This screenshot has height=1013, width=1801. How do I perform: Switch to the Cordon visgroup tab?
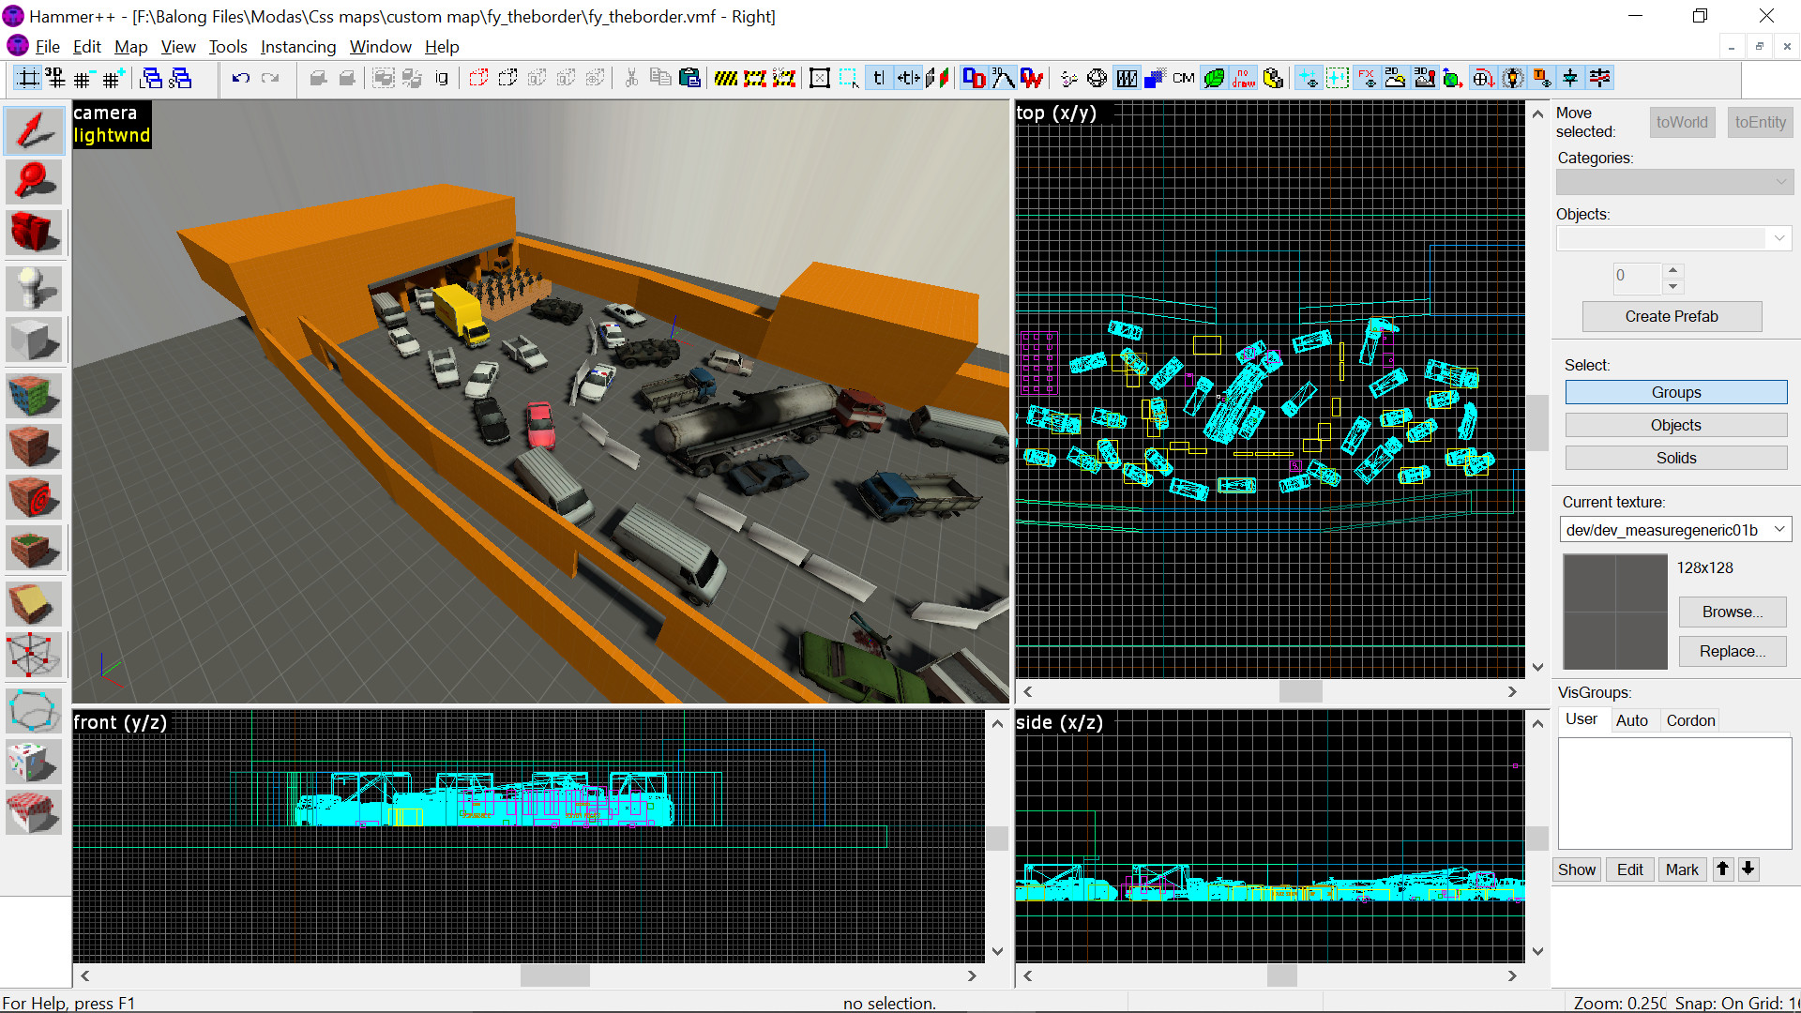tap(1689, 720)
